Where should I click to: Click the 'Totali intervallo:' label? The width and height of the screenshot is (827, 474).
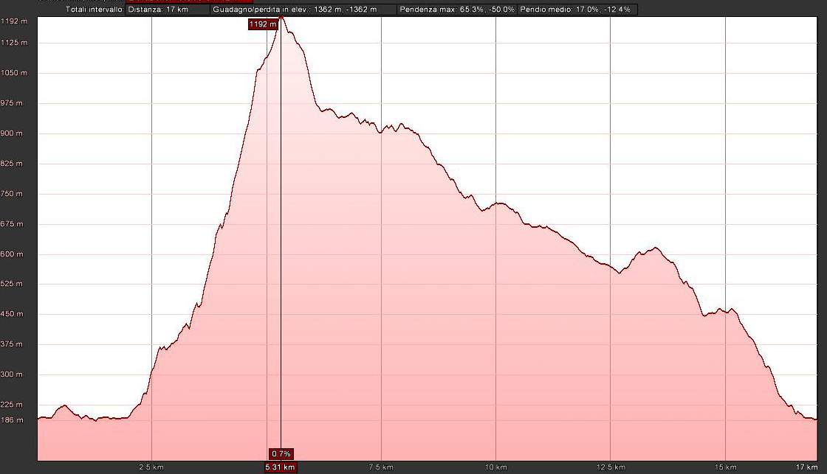pos(95,10)
